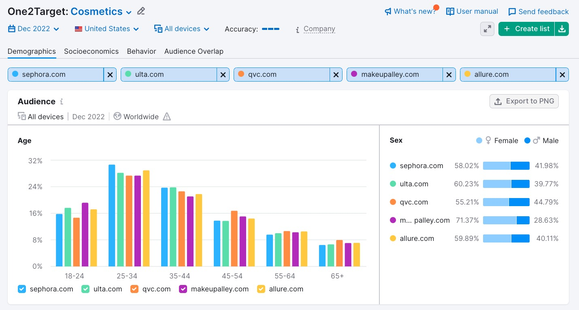Click the globe icon next to Worldwide
This screenshot has width=579, height=310.
click(x=117, y=116)
